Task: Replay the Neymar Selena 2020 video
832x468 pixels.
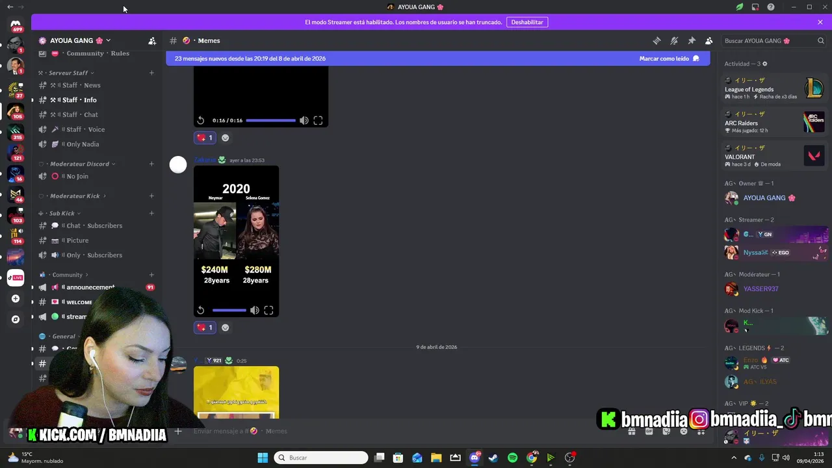Action: click(201, 311)
